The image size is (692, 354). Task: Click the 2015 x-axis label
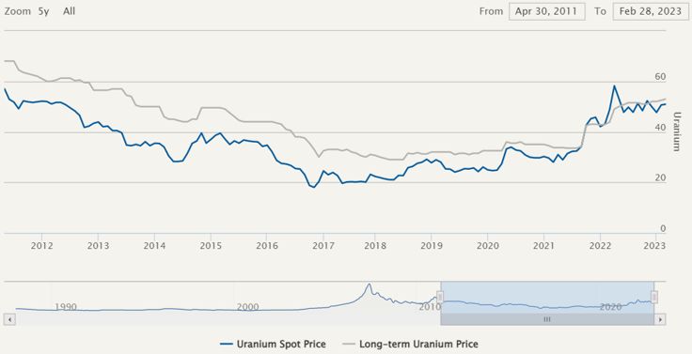[211, 246]
